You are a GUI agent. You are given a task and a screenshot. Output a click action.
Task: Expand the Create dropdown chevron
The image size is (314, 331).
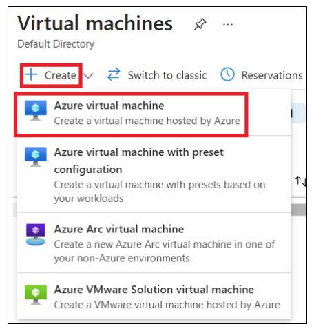tap(88, 76)
